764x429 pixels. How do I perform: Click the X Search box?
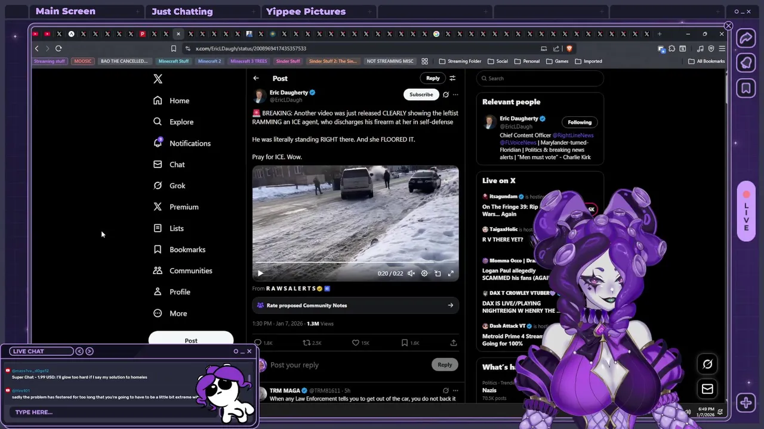click(x=540, y=78)
